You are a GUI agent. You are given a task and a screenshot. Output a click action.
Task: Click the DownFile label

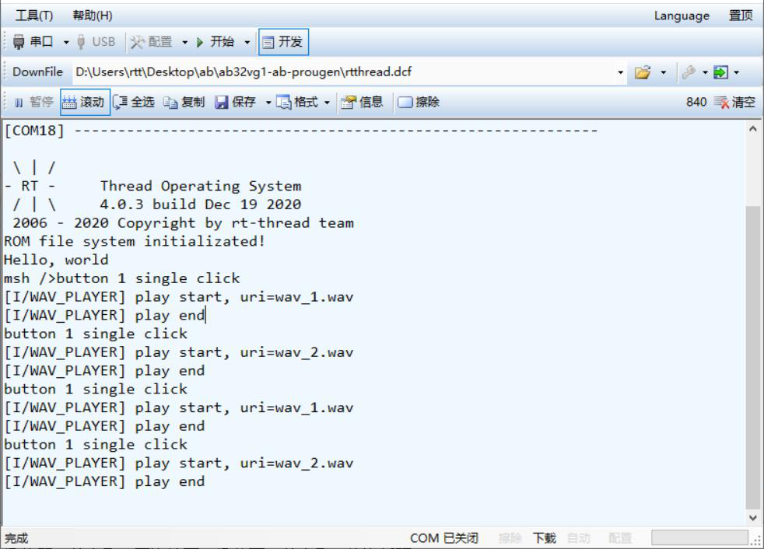click(x=37, y=72)
